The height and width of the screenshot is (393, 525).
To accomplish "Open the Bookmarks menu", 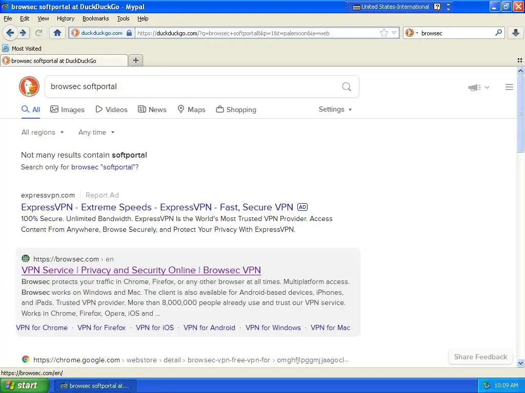I will pyautogui.click(x=95, y=18).
